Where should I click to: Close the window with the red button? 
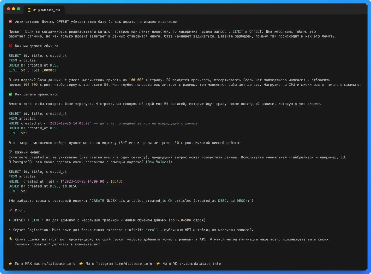click(x=9, y=9)
